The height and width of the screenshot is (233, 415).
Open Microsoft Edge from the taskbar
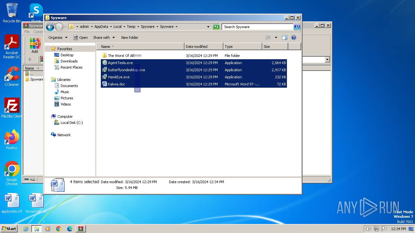point(69,229)
